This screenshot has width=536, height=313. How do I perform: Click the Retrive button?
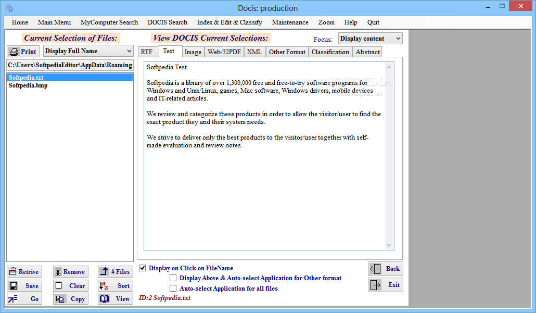pos(24,272)
